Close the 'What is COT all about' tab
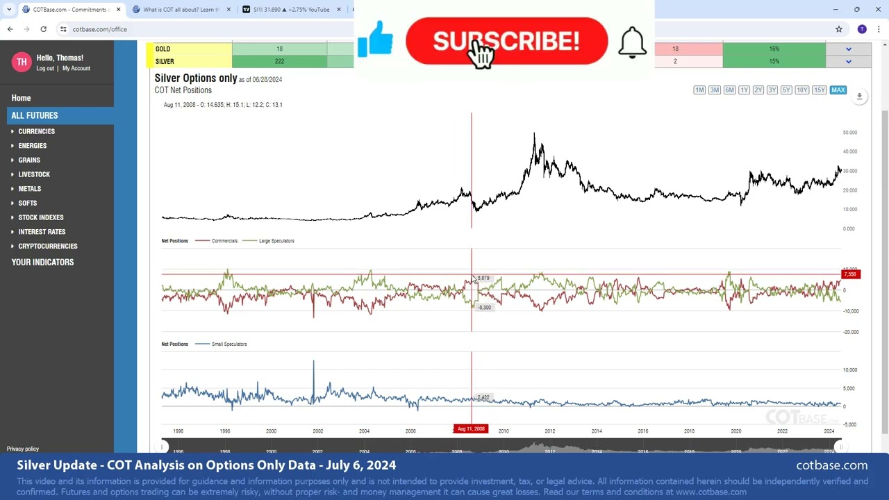Viewport: 889px width, 500px height. tap(229, 10)
